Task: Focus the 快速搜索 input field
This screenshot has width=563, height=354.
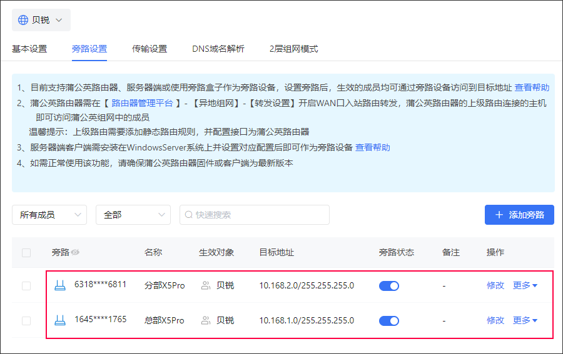Action: click(x=255, y=215)
